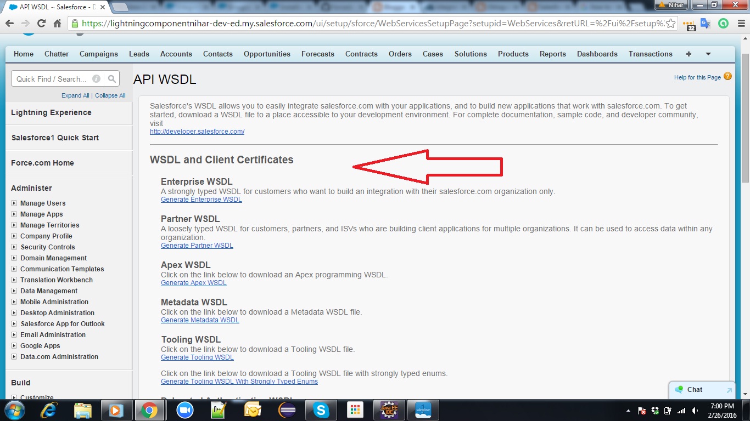Show hidden tray icons arrow
The height and width of the screenshot is (421, 750).
coord(628,411)
